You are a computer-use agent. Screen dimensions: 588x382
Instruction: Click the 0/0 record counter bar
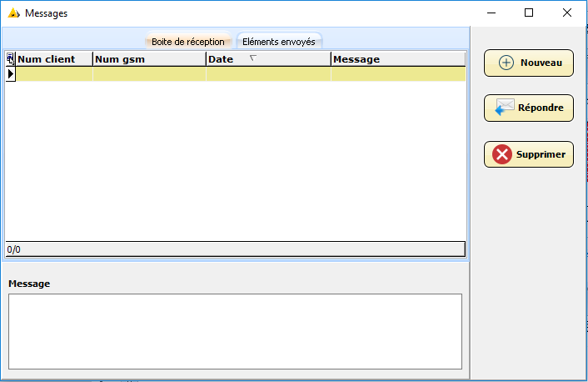(235, 249)
